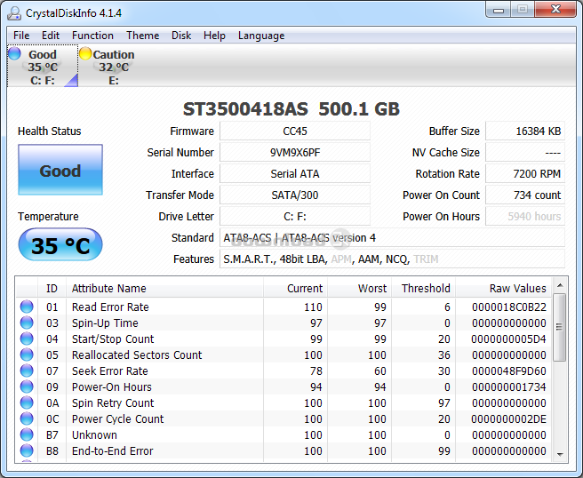The image size is (583, 478).
Task: Click the attribute list scrollbar thumb
Action: click(559, 327)
